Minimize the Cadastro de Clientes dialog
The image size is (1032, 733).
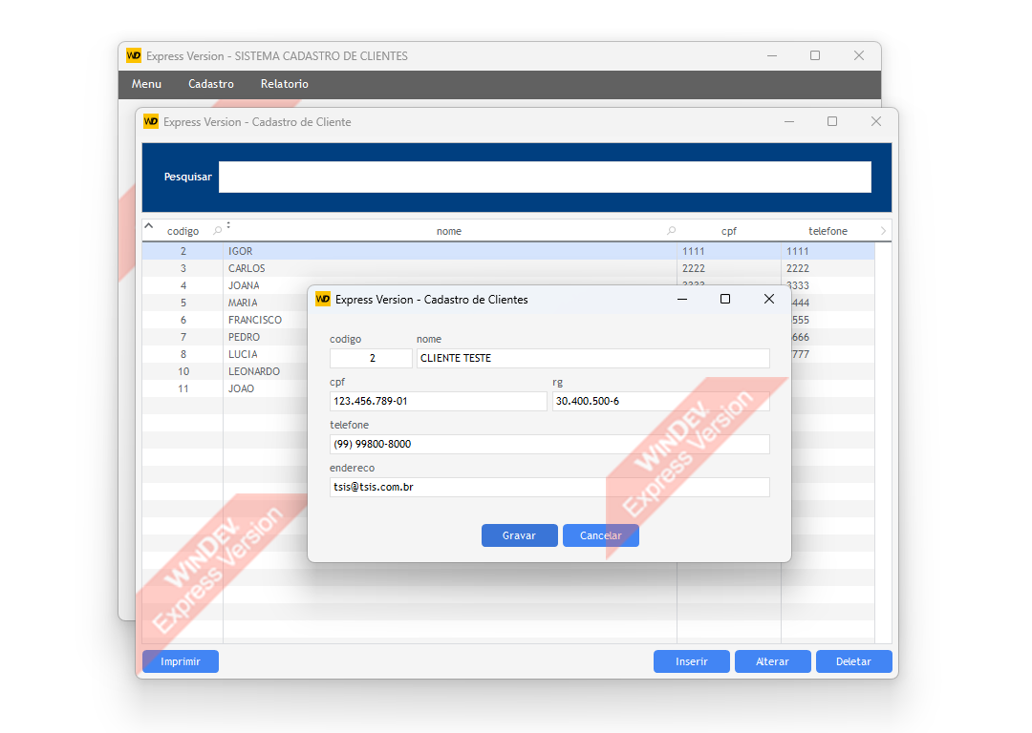[x=682, y=299]
